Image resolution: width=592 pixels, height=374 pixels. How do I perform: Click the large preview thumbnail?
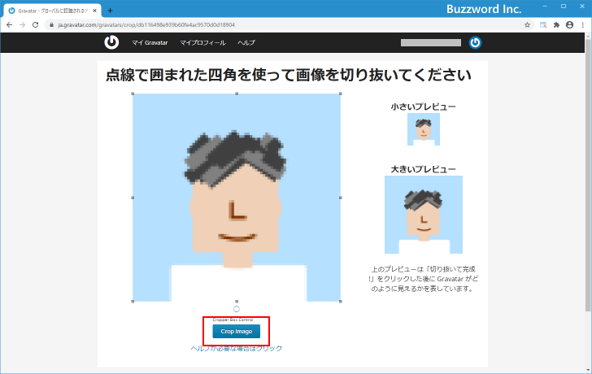pyautogui.click(x=424, y=215)
